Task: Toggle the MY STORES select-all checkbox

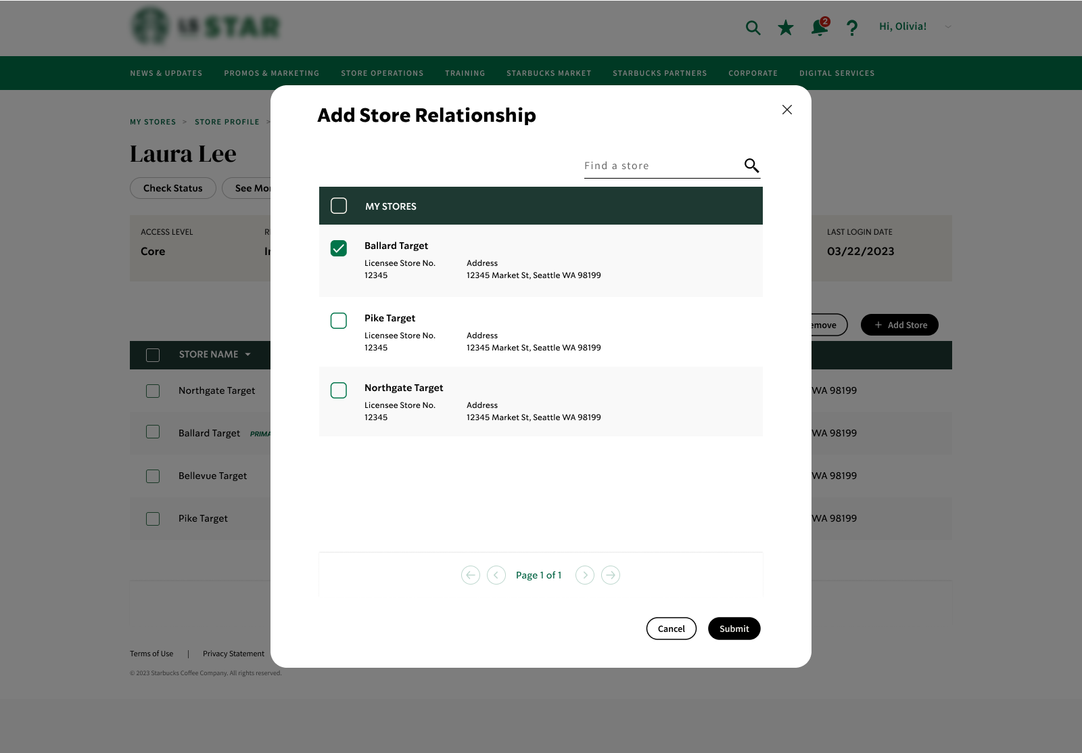Action: 339,206
